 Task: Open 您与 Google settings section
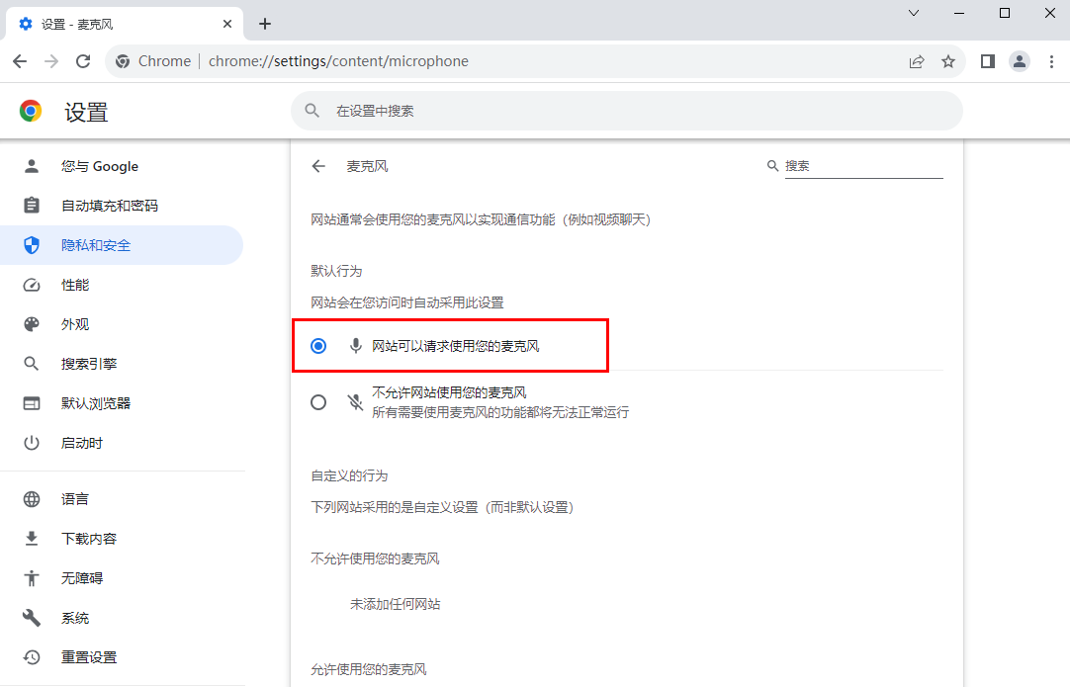click(x=122, y=166)
